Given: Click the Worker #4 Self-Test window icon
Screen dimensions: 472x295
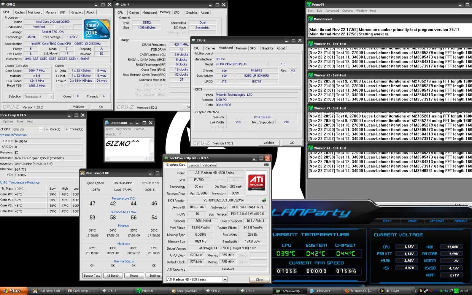Looking at the screenshot, I should pos(310,148).
